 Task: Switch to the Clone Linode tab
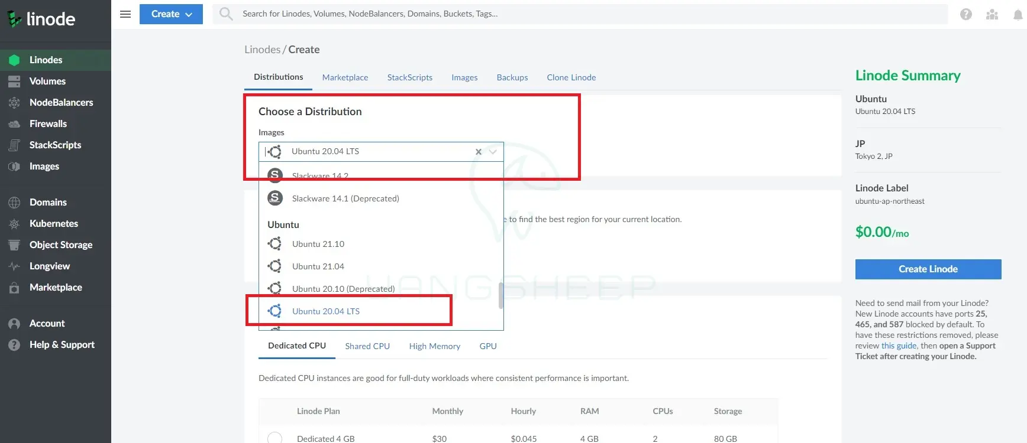(x=571, y=77)
